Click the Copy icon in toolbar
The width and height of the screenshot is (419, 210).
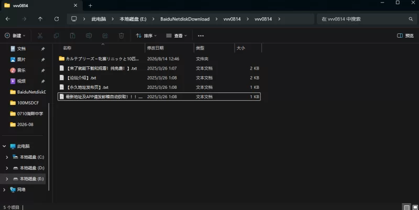click(x=56, y=36)
